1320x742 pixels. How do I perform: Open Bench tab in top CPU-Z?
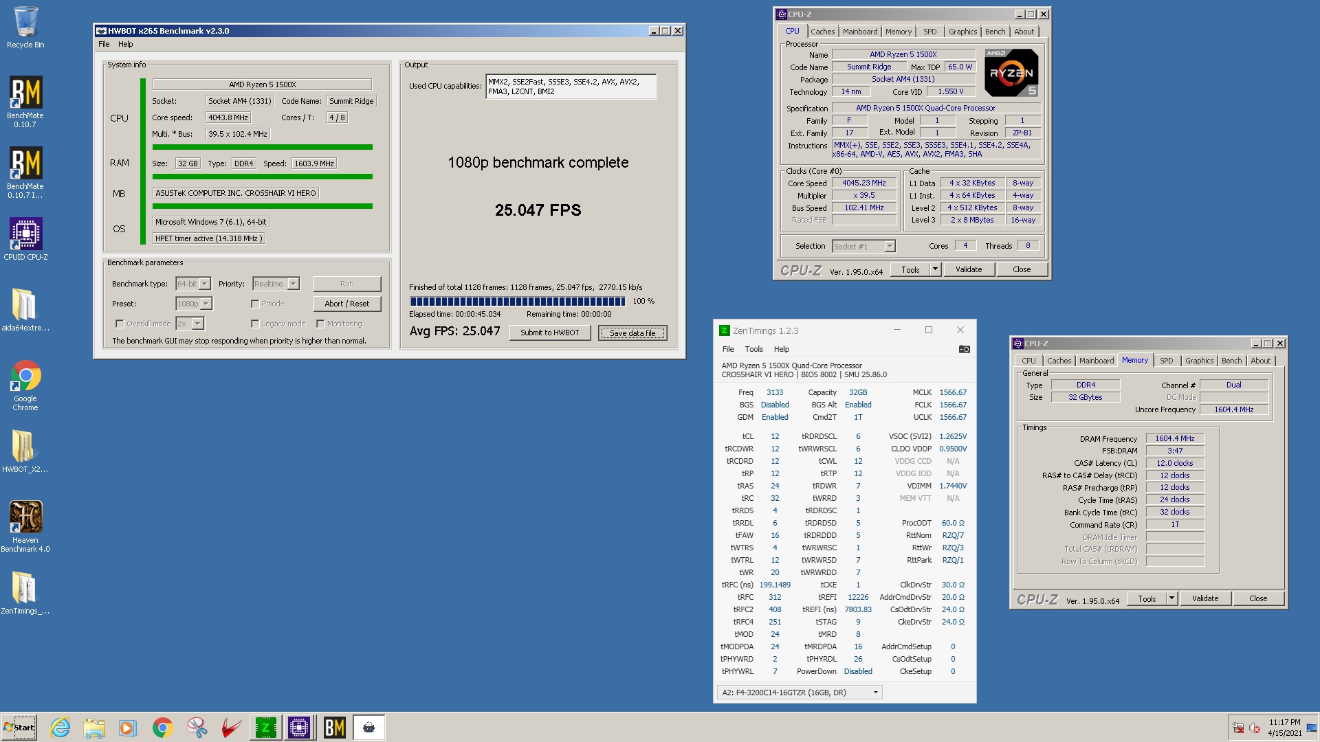tap(995, 32)
